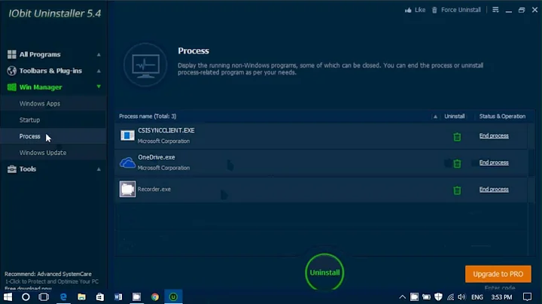Click the Toolbars & Plug-ins globe icon
542x304 pixels.
[12, 71]
